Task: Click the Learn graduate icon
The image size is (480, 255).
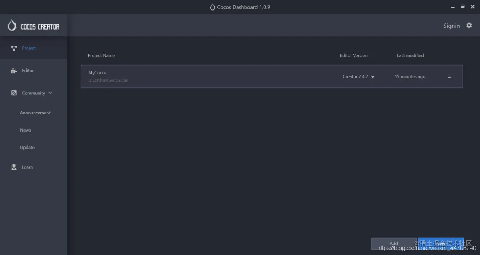Action: (14, 168)
